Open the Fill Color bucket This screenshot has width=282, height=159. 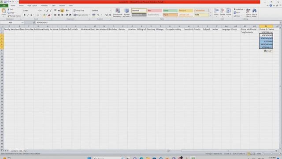tap(44, 15)
